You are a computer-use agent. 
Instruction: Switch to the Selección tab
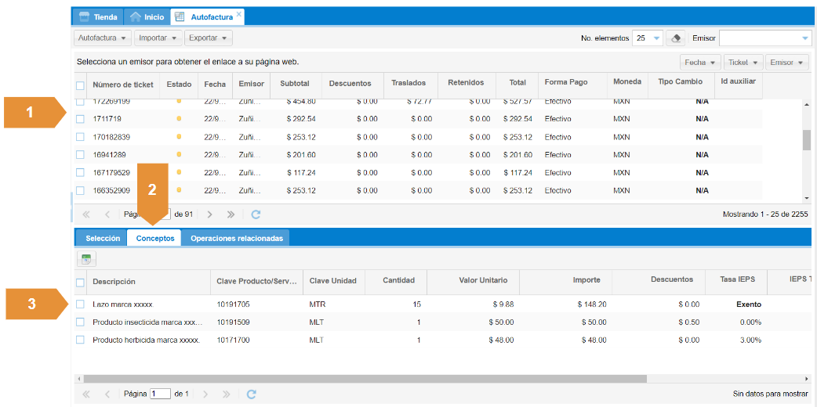(x=103, y=239)
